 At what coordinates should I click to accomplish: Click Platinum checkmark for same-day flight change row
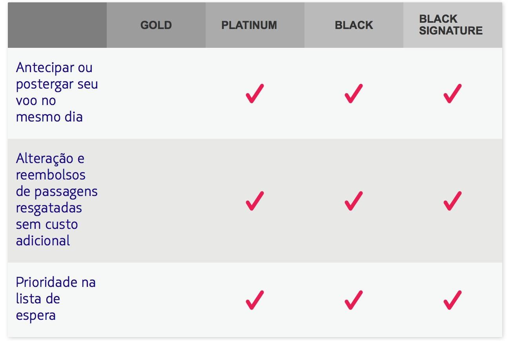pos(255,93)
